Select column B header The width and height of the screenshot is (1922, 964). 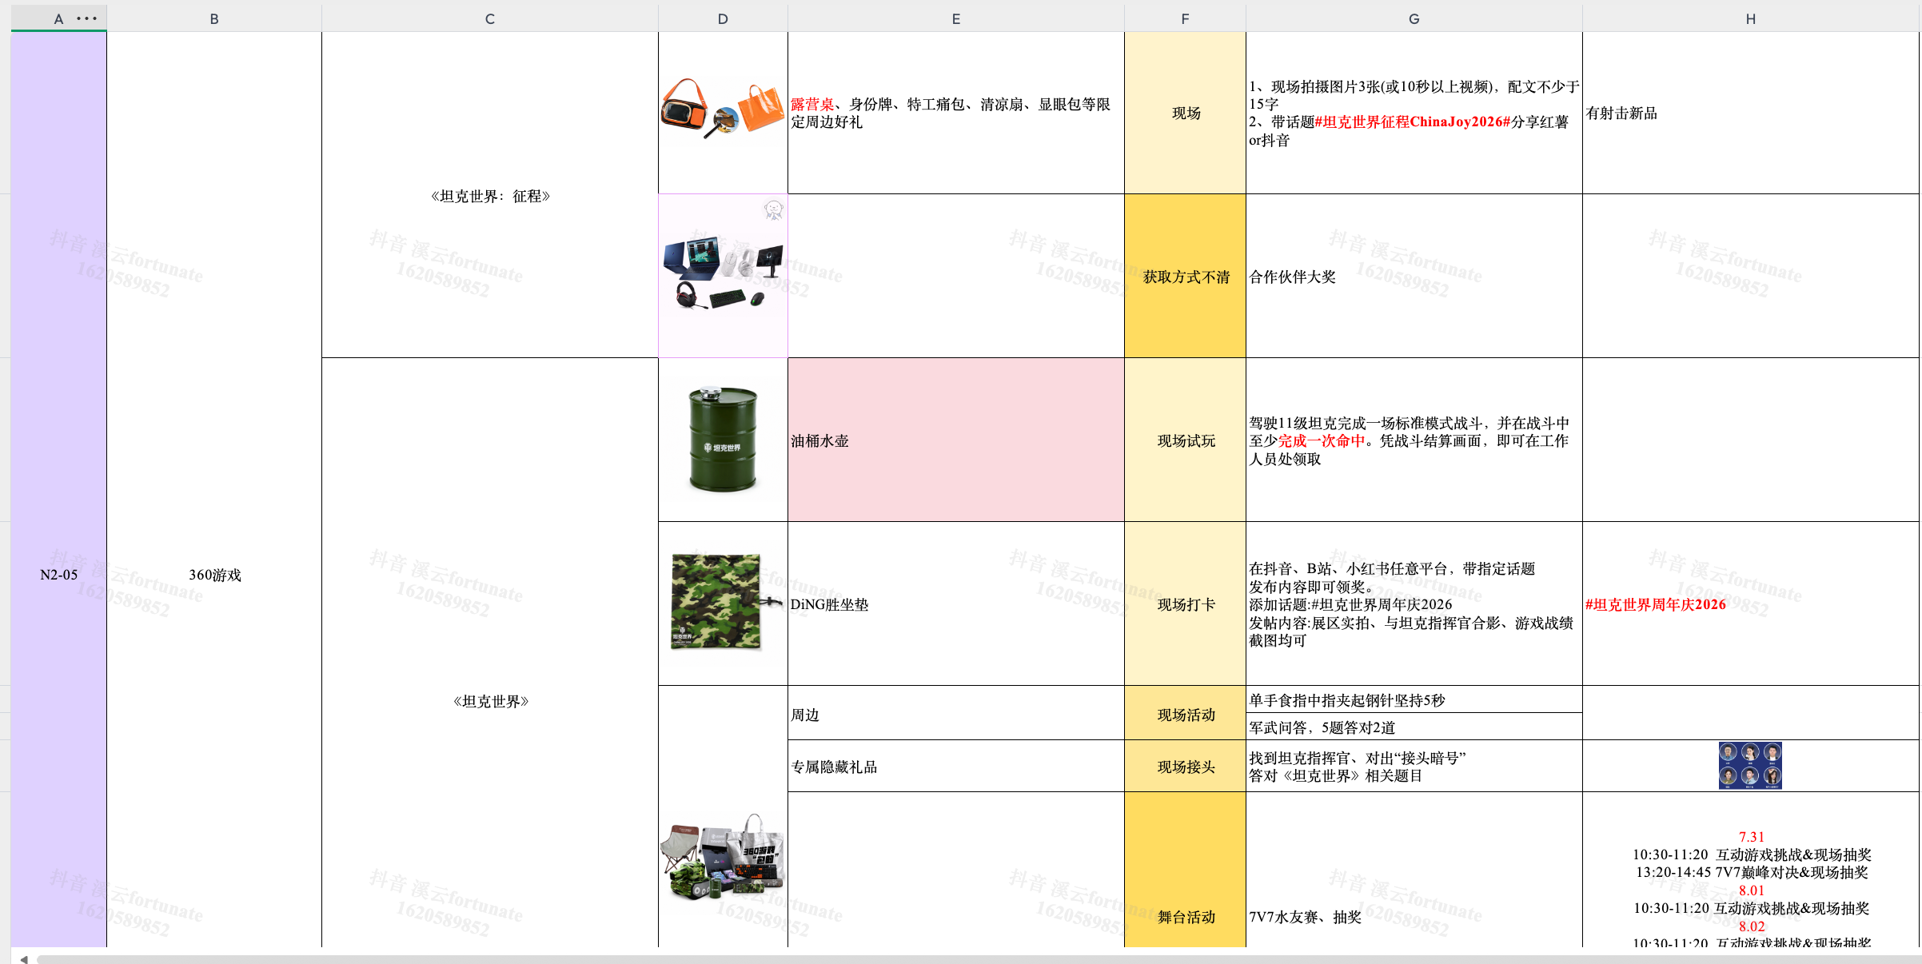click(214, 18)
